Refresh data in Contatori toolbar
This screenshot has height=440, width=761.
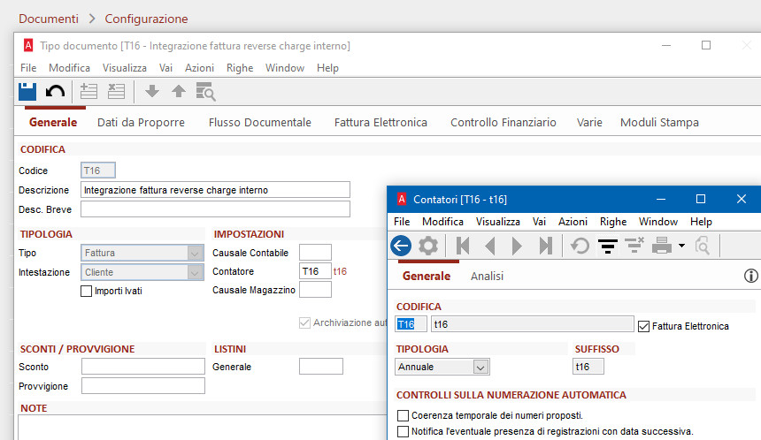pyautogui.click(x=580, y=246)
